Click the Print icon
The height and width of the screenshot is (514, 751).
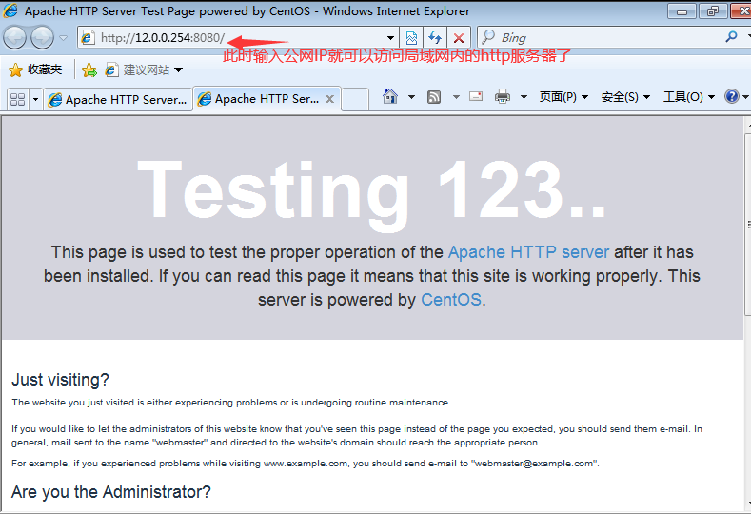(502, 97)
